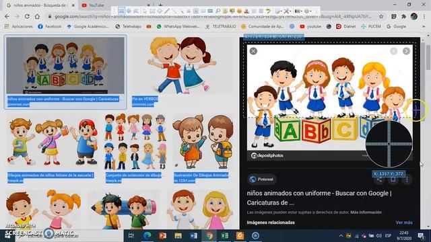Screen dimensions: 431x242
Task: Select the pointer arrow tool in capture toolbar
Action: 145,11
